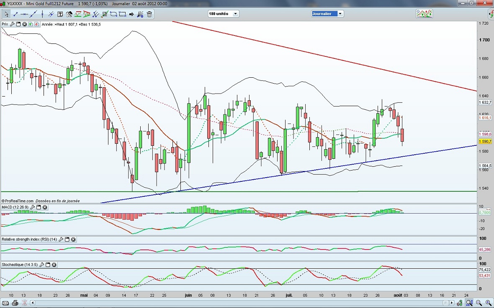Image resolution: width=494 pixels, height=308 pixels.
Task: Click the trash icon to delete drawings
Action: click(149, 14)
